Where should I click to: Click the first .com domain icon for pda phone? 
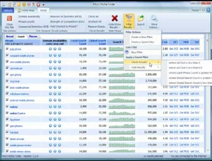tap(51, 49)
